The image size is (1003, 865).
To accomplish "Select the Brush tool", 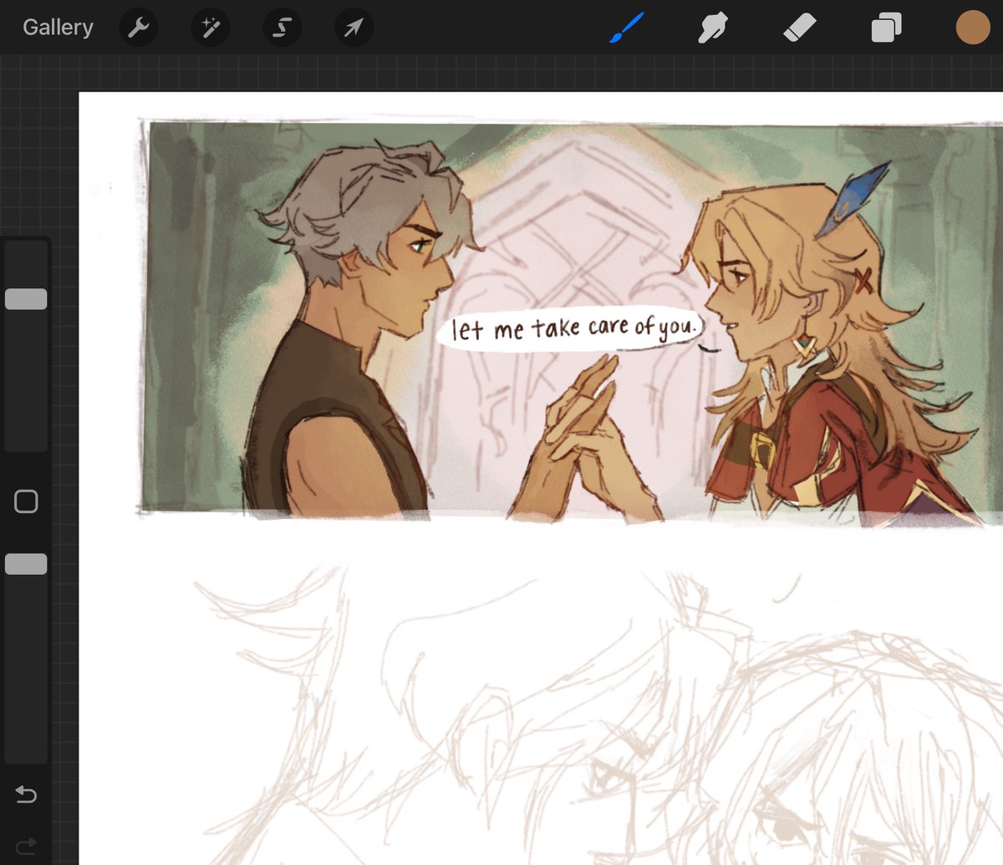I will (627, 28).
